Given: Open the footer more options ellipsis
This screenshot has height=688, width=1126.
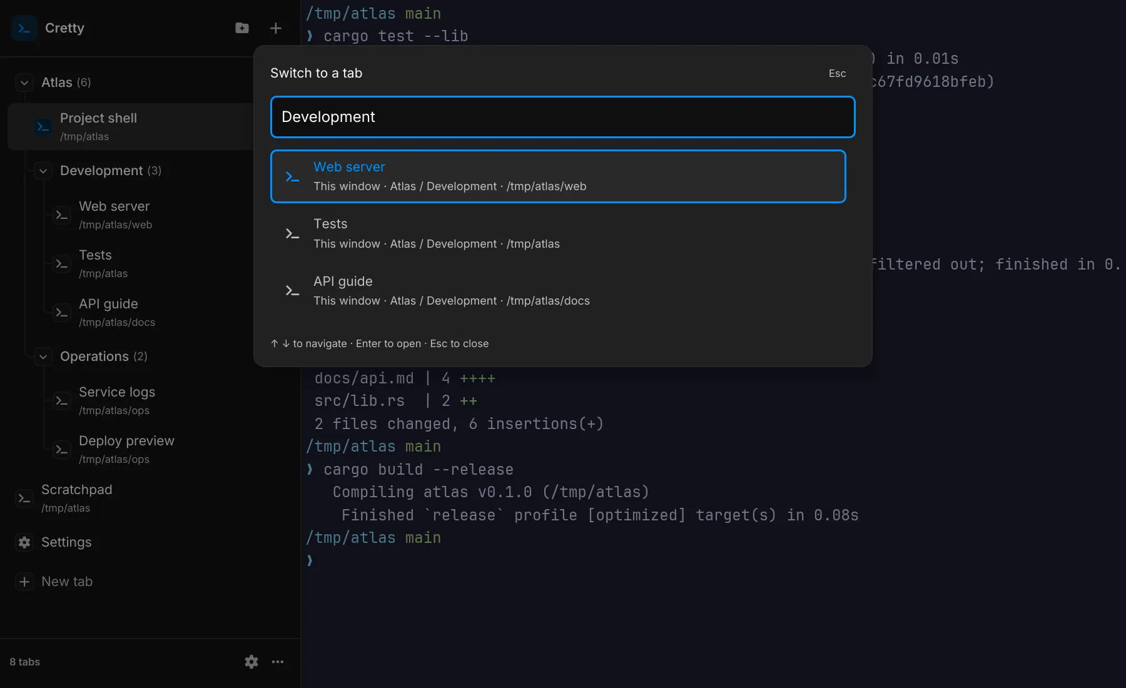Looking at the screenshot, I should [x=278, y=662].
